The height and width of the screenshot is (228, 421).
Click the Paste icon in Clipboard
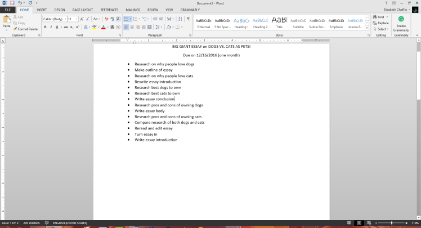(x=6, y=21)
